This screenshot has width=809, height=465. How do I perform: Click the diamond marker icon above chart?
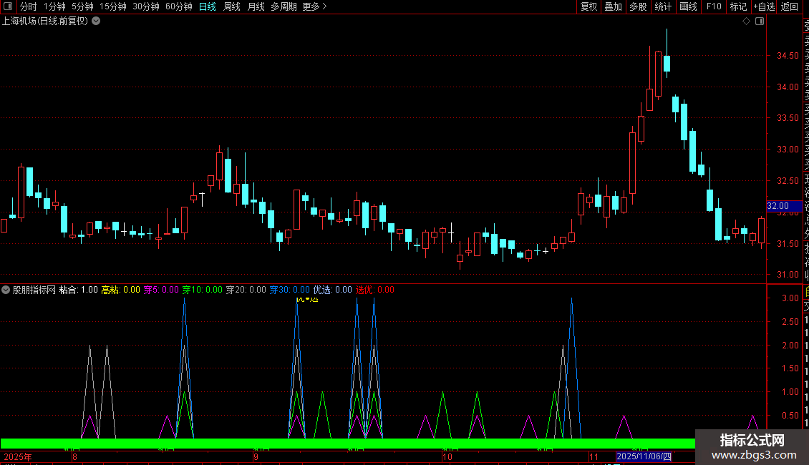(x=746, y=21)
